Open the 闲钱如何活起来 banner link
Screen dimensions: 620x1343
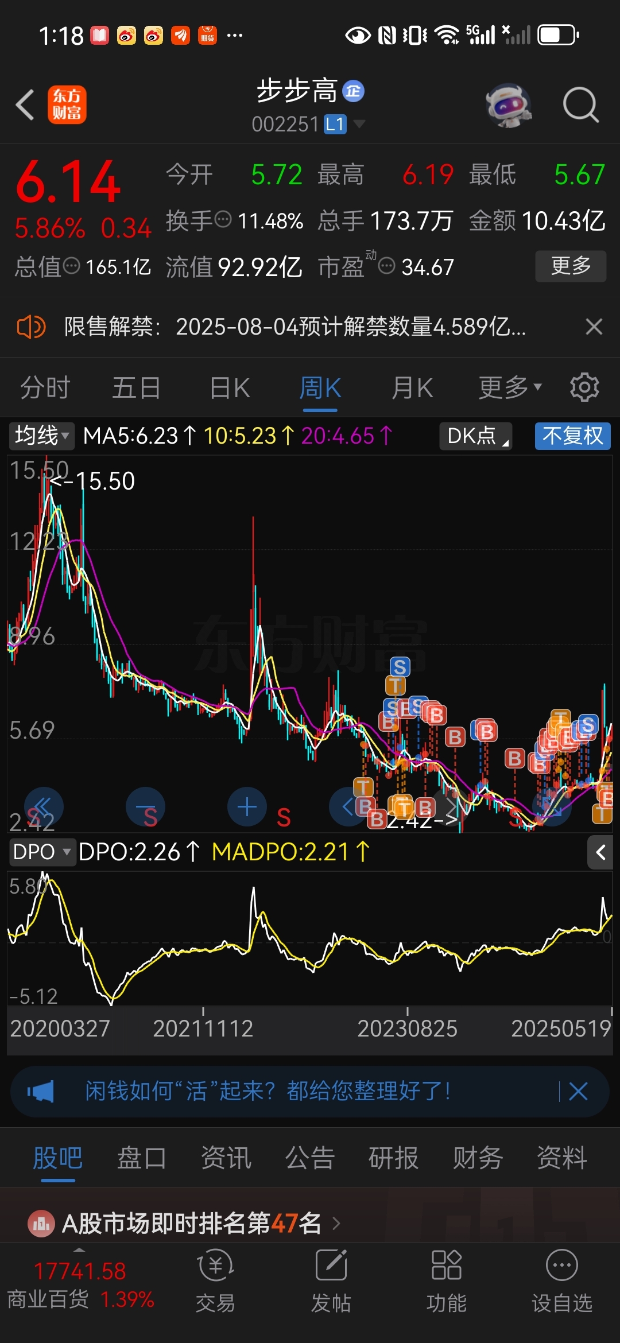coord(268,1091)
